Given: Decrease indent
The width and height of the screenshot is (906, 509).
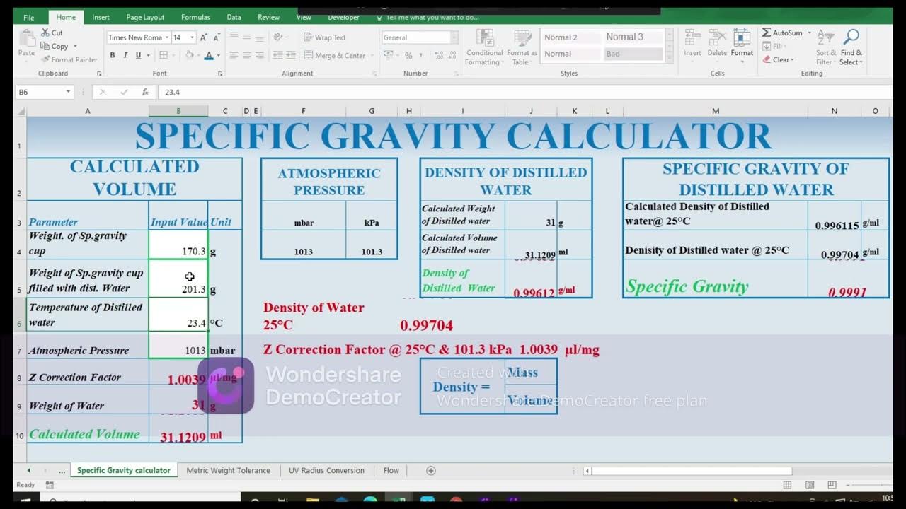Looking at the screenshot, I should (x=277, y=55).
